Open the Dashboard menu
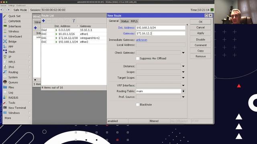 (21, 6)
